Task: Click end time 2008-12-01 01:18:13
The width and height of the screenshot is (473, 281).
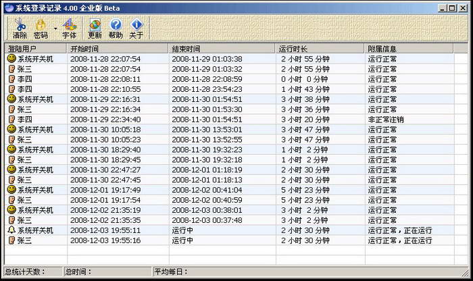Action: pyautogui.click(x=207, y=180)
